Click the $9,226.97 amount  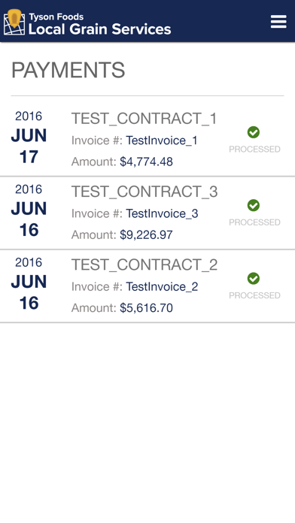click(146, 234)
